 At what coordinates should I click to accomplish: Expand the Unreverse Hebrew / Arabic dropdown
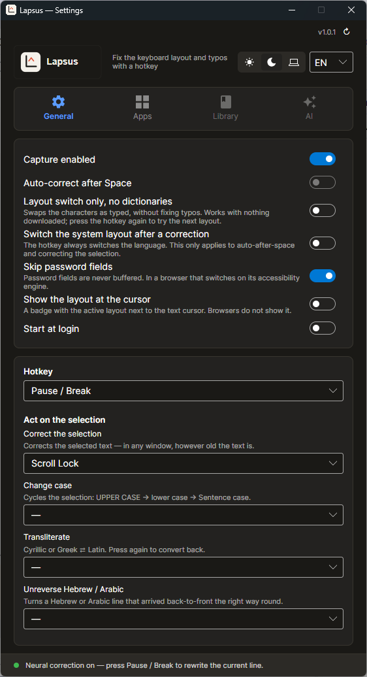click(x=183, y=619)
